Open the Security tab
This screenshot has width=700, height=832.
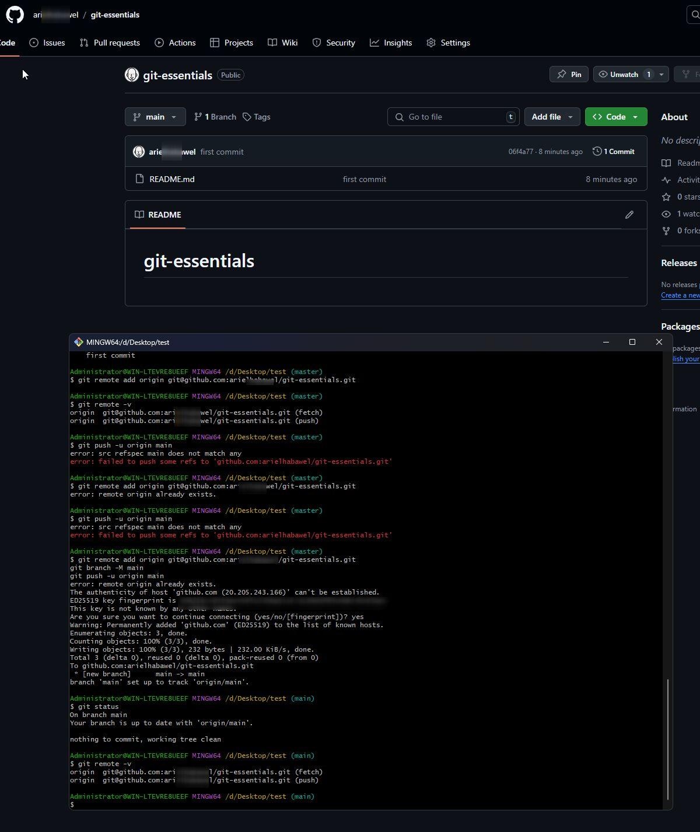(334, 43)
